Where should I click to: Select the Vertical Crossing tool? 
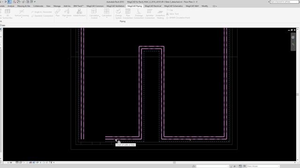[x=22, y=13]
